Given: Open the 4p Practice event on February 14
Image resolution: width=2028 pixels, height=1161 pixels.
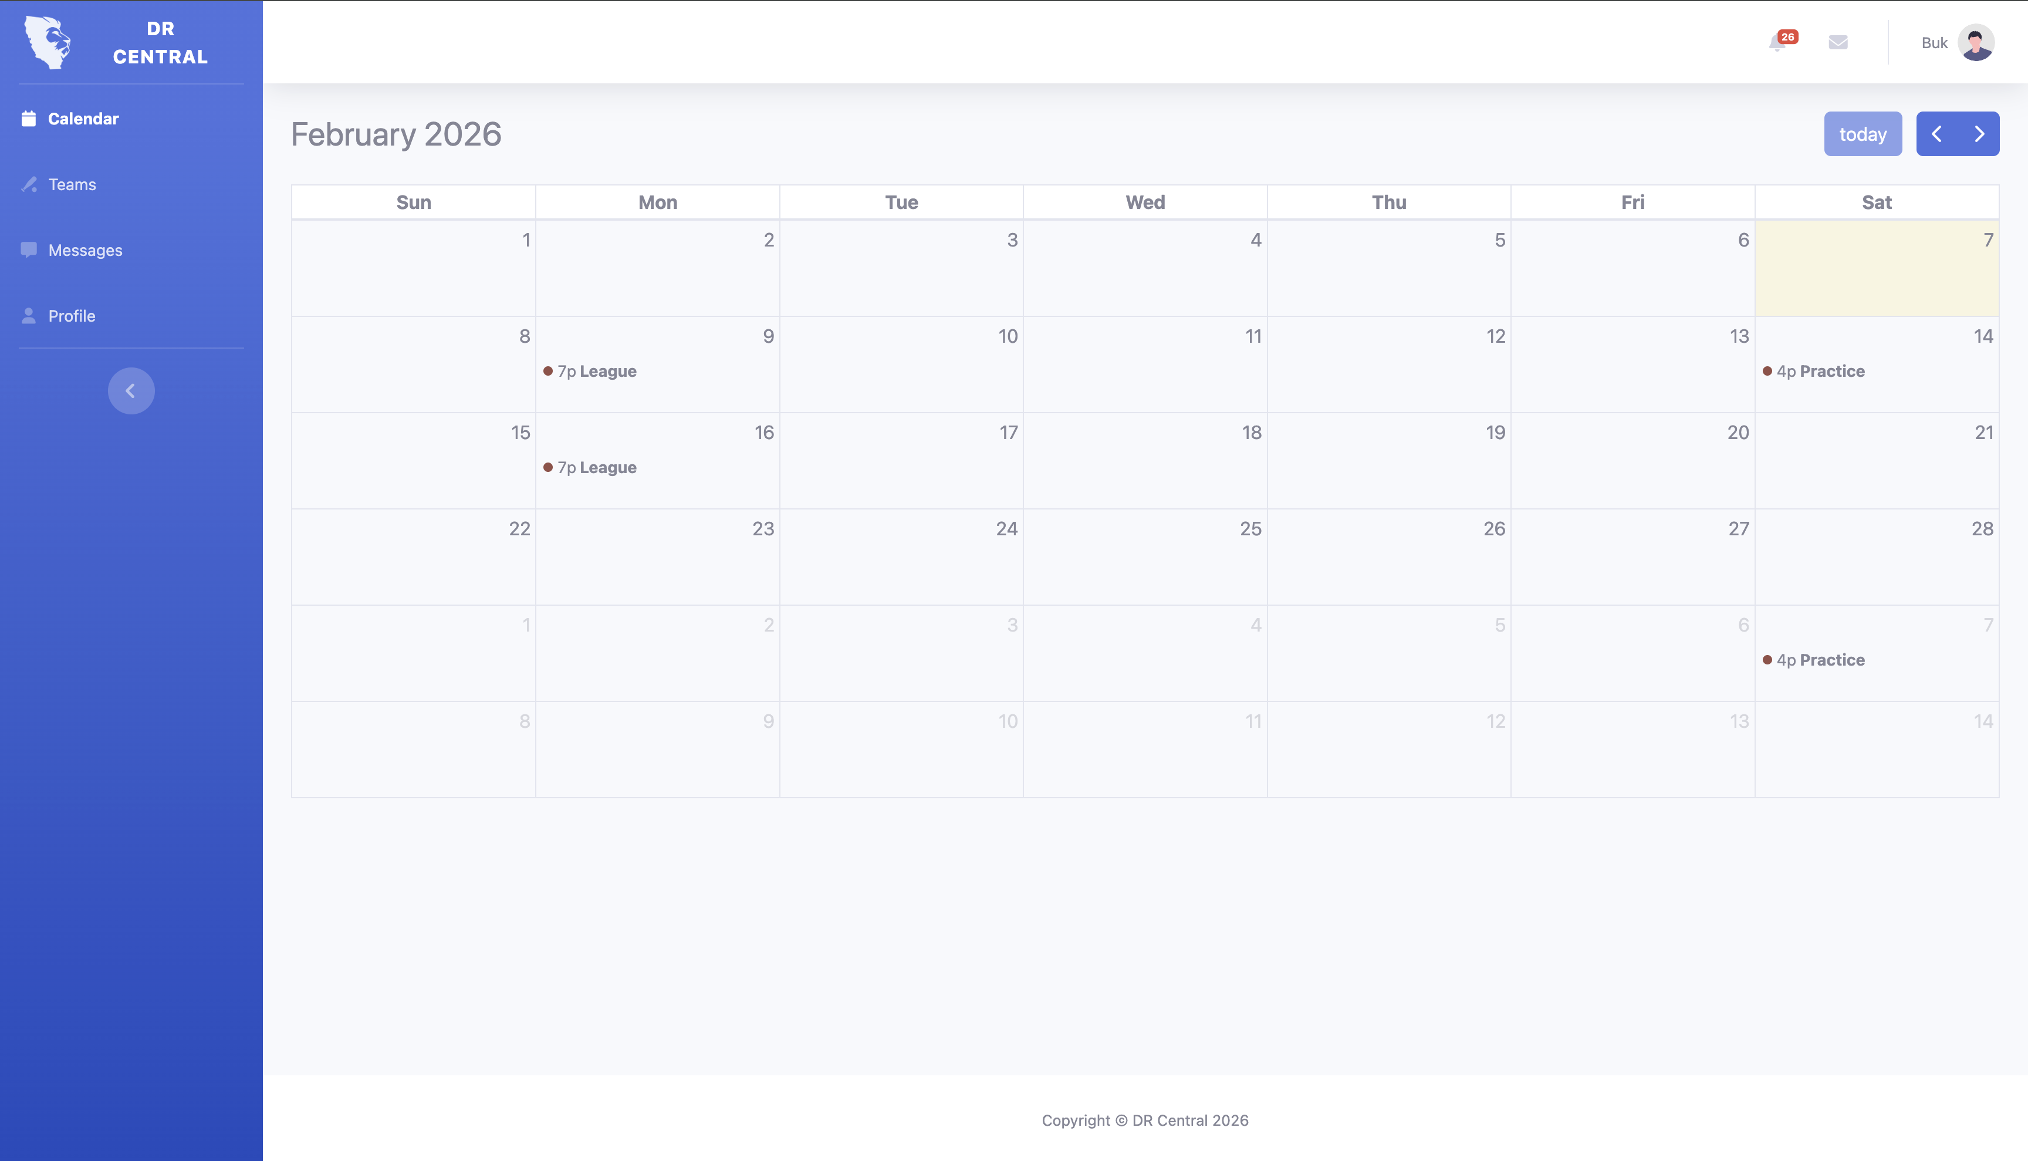Looking at the screenshot, I should [x=1820, y=372].
